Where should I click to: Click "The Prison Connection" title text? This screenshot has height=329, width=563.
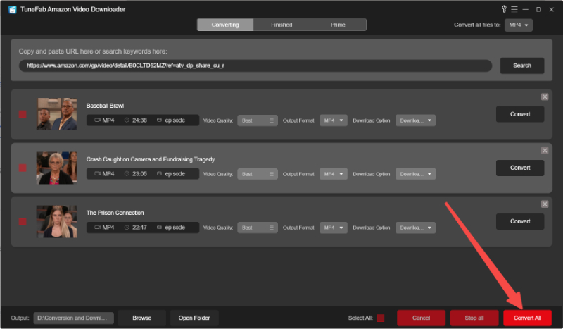point(115,213)
